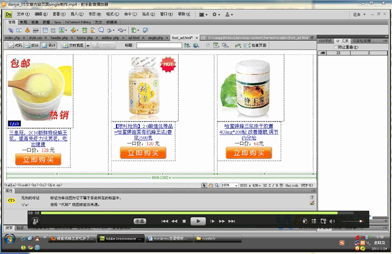Open the zoom level 100% combo box
This screenshot has height=254, width=392.
(230, 186)
